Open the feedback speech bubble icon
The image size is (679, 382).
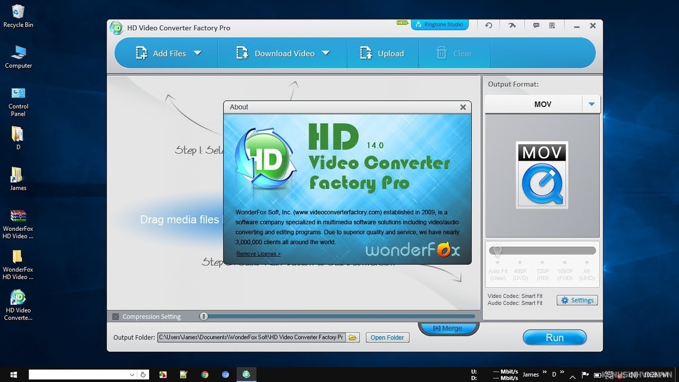[536, 25]
